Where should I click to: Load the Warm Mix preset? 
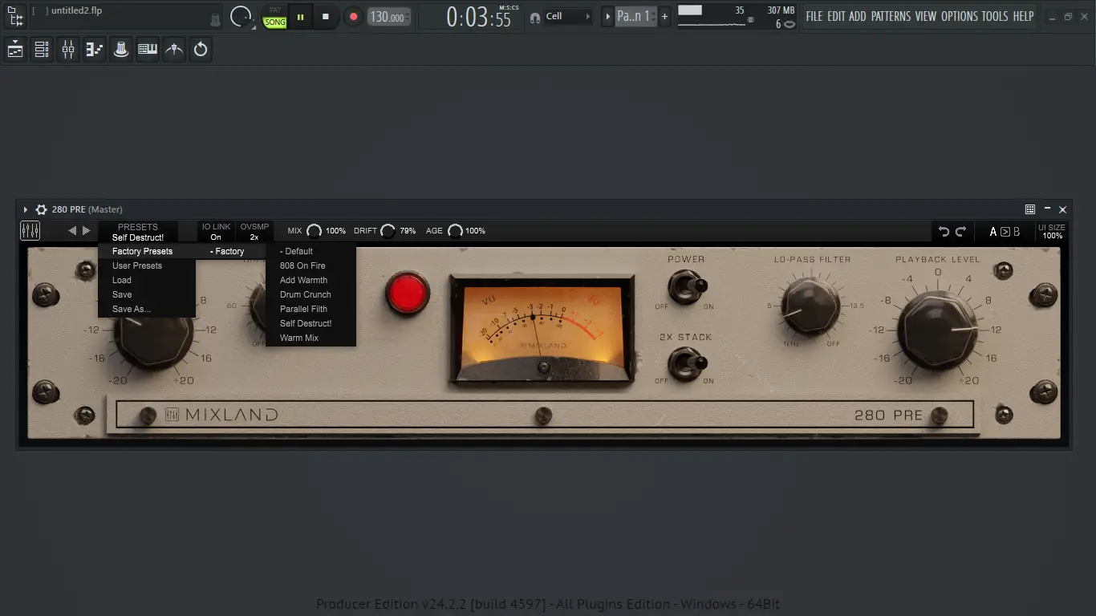pyautogui.click(x=311, y=338)
